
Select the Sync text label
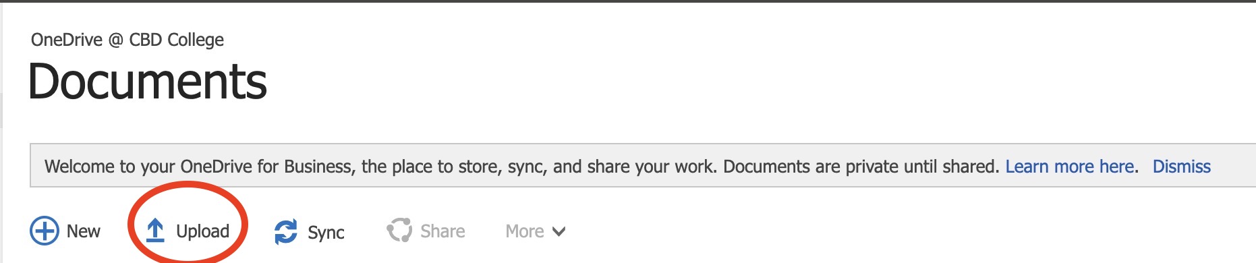(326, 233)
